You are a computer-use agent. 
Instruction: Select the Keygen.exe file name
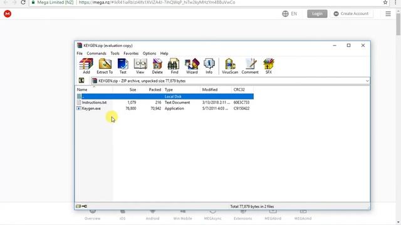tap(91, 108)
